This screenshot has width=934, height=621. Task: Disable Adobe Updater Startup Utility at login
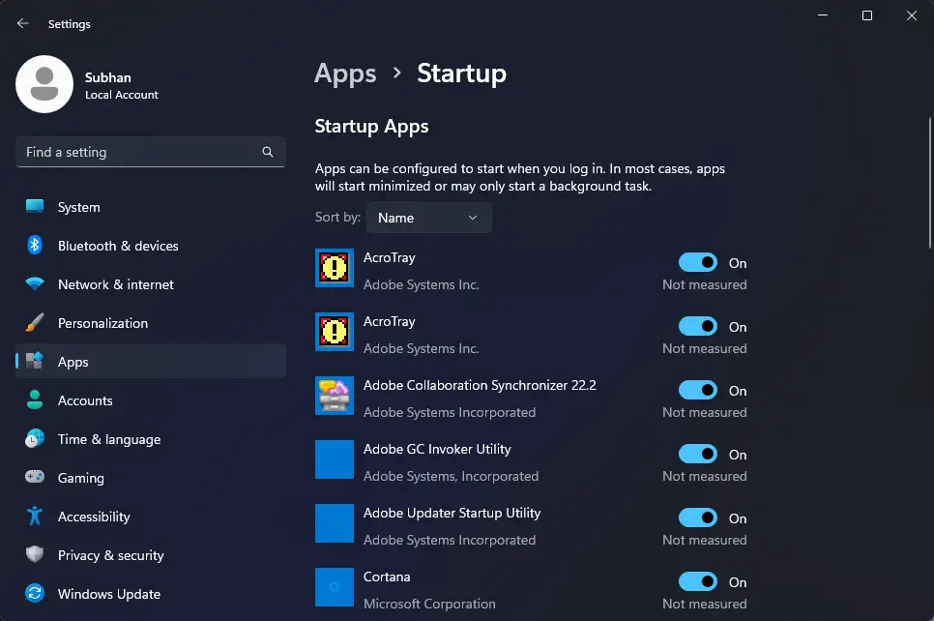(697, 517)
